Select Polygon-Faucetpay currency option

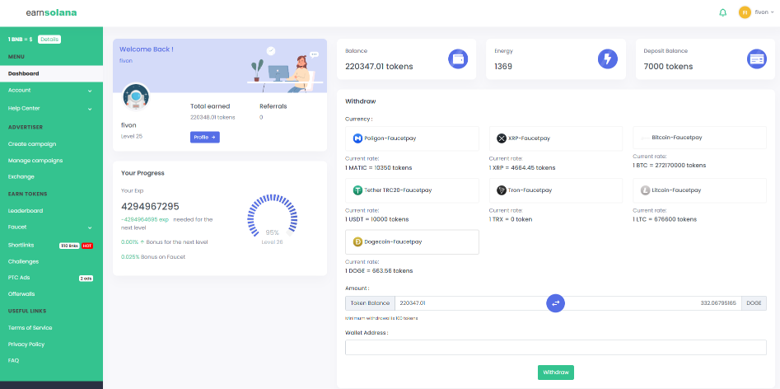tap(413, 138)
